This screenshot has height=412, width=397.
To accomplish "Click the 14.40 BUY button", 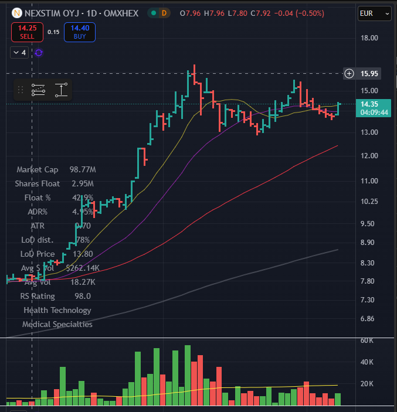I will [80, 32].
